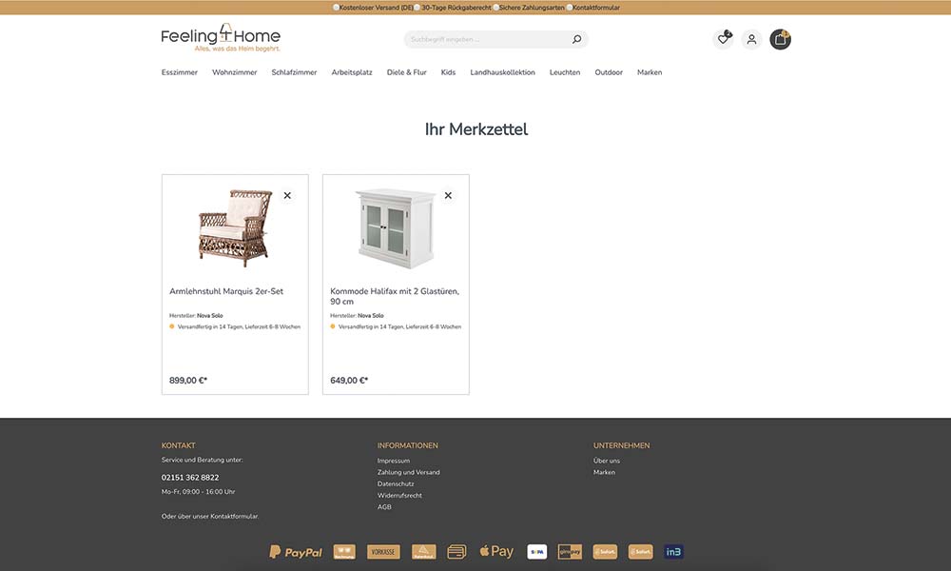Open the shopping cart icon
This screenshot has width=951, height=571.
pyautogui.click(x=780, y=39)
